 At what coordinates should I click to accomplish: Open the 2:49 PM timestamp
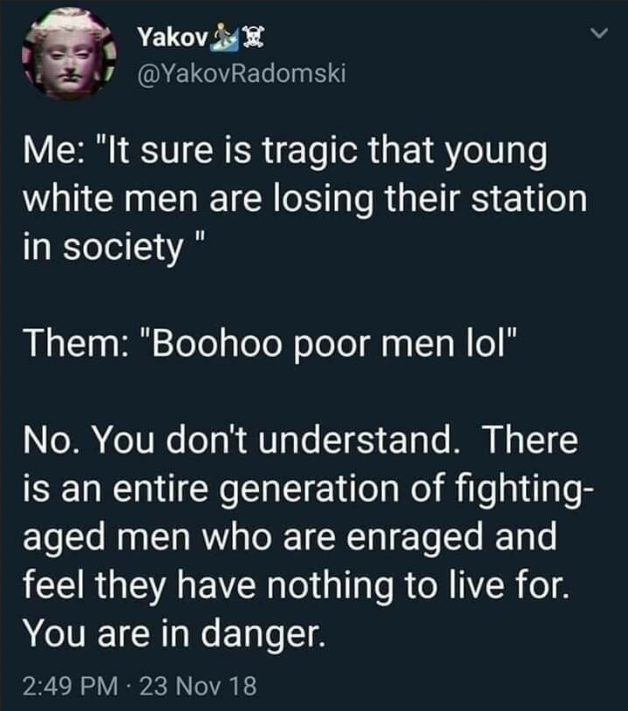70,686
